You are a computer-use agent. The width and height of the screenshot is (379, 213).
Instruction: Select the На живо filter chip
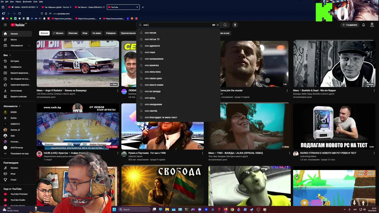coord(97,33)
